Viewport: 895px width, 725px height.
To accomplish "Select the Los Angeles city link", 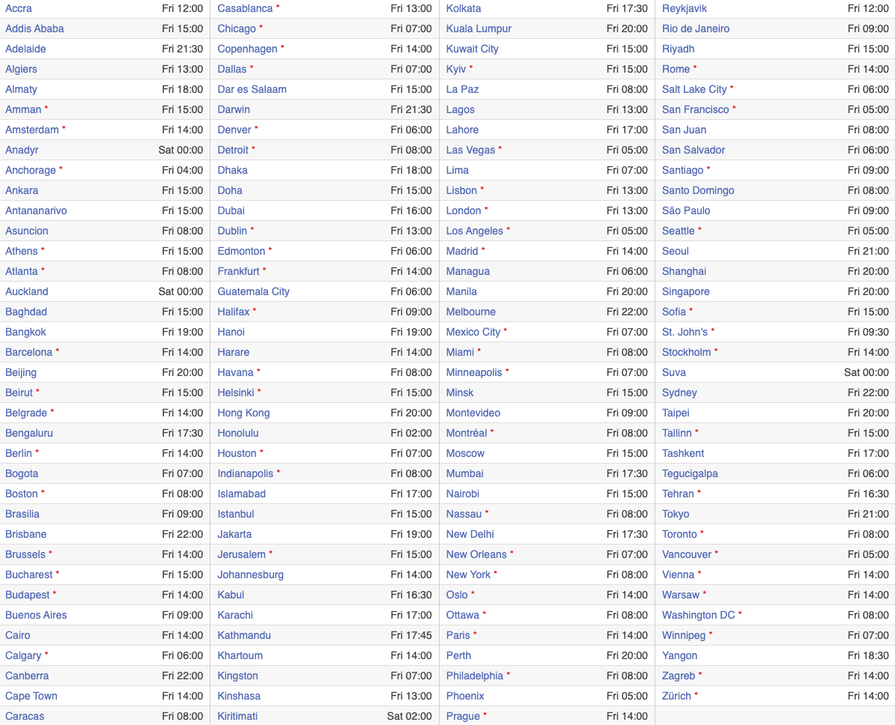I will tap(475, 231).
